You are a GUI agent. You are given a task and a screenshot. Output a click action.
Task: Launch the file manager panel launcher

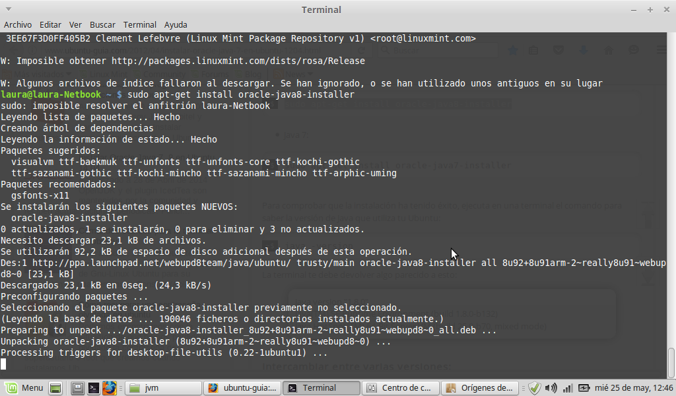(78, 388)
